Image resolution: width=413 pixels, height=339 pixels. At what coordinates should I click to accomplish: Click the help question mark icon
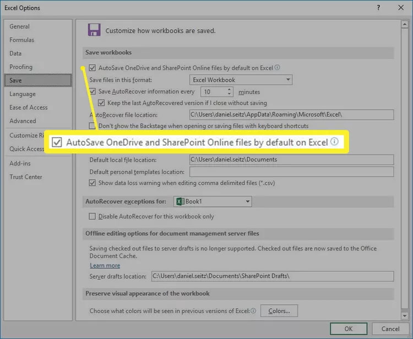378,8
